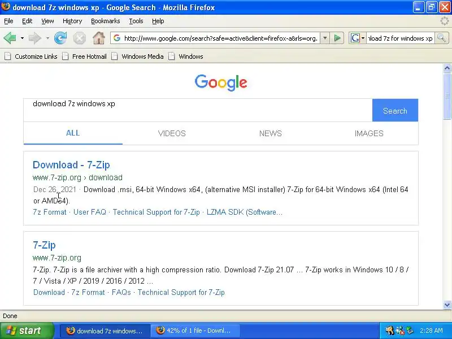Click the Forward navigation arrow
This screenshot has width=452, height=339.
[x=35, y=38]
